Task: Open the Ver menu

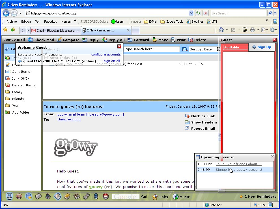Action: [37, 22]
